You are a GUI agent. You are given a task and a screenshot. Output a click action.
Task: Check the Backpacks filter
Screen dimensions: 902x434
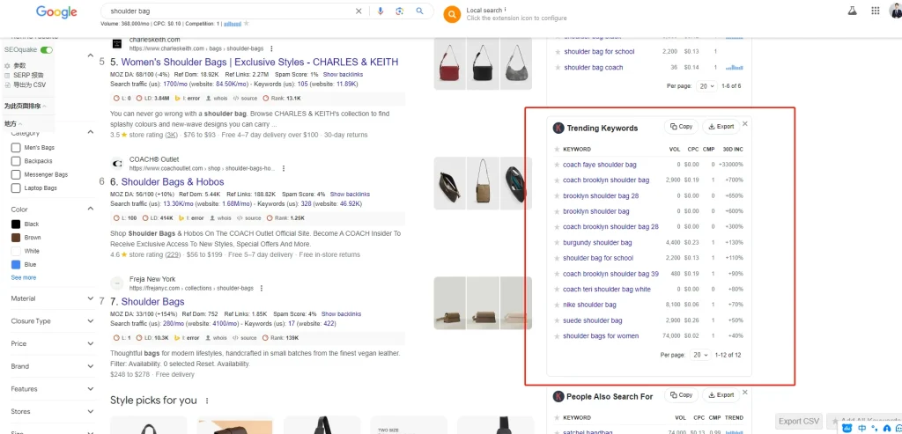pos(16,161)
